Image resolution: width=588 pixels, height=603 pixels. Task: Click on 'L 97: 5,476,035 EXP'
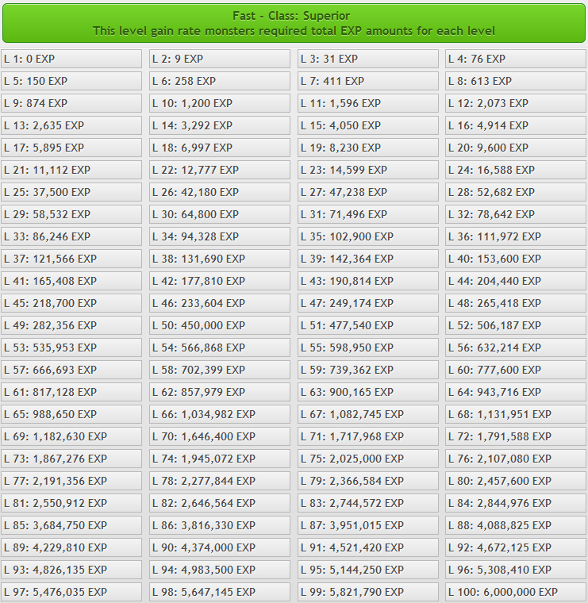pos(71,592)
